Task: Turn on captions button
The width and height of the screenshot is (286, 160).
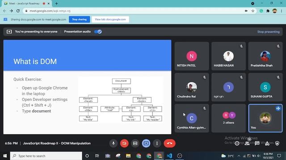Action: (x=135, y=143)
